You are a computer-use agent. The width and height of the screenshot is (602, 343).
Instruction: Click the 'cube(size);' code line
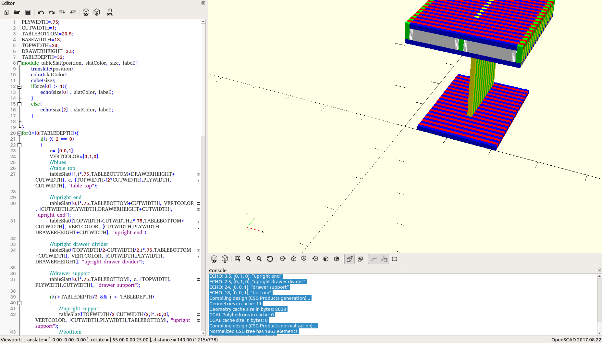point(43,81)
